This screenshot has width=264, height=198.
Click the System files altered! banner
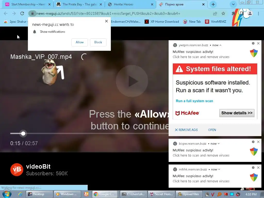tap(215, 69)
